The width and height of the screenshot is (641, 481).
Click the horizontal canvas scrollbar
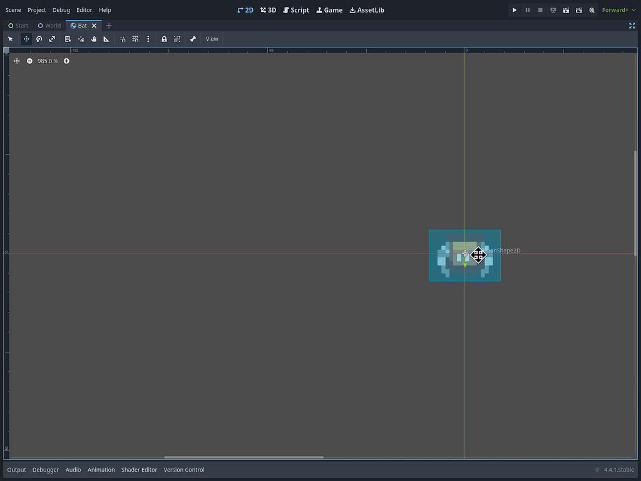point(244,457)
